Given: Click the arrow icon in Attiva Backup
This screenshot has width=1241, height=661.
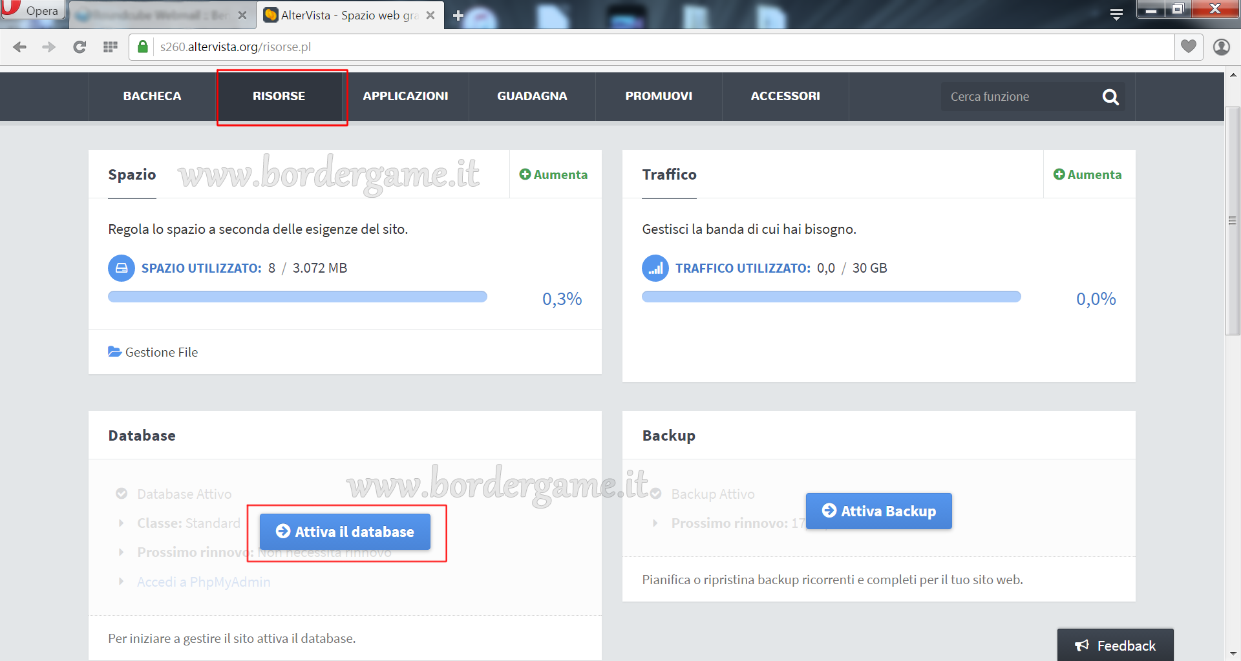Looking at the screenshot, I should pos(829,510).
